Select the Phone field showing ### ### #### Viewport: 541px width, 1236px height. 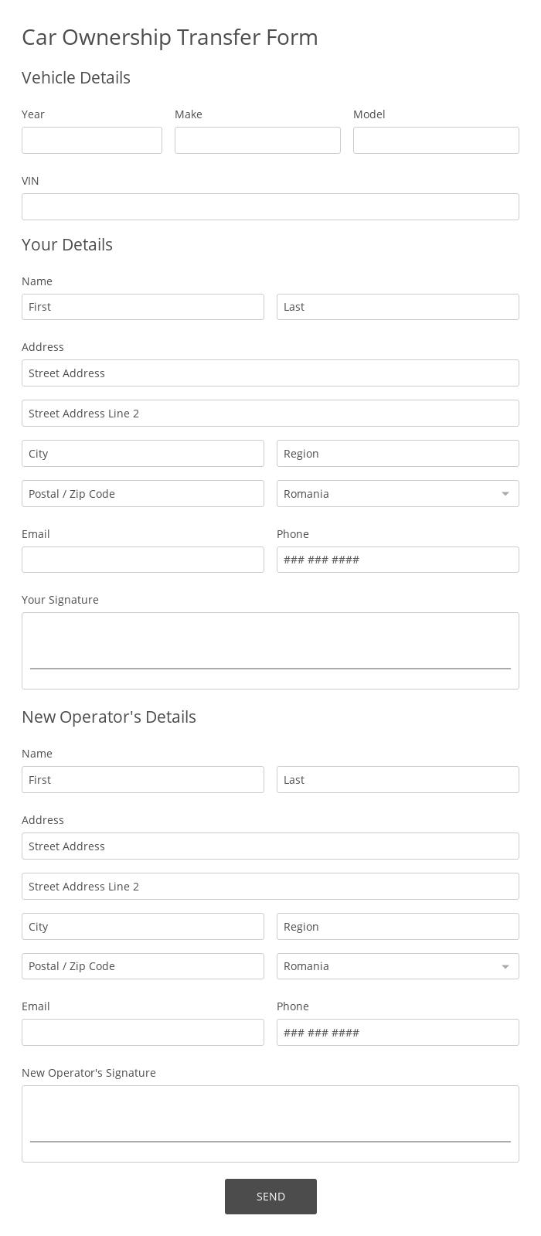(397, 559)
